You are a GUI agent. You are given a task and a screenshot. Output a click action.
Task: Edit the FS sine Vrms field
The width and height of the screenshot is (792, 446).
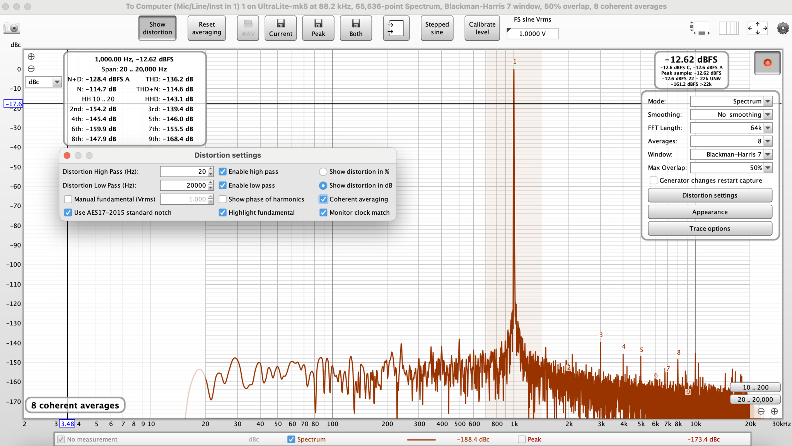click(x=533, y=34)
